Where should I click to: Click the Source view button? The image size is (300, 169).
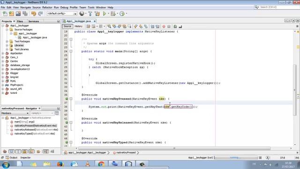(x=67, y=26)
